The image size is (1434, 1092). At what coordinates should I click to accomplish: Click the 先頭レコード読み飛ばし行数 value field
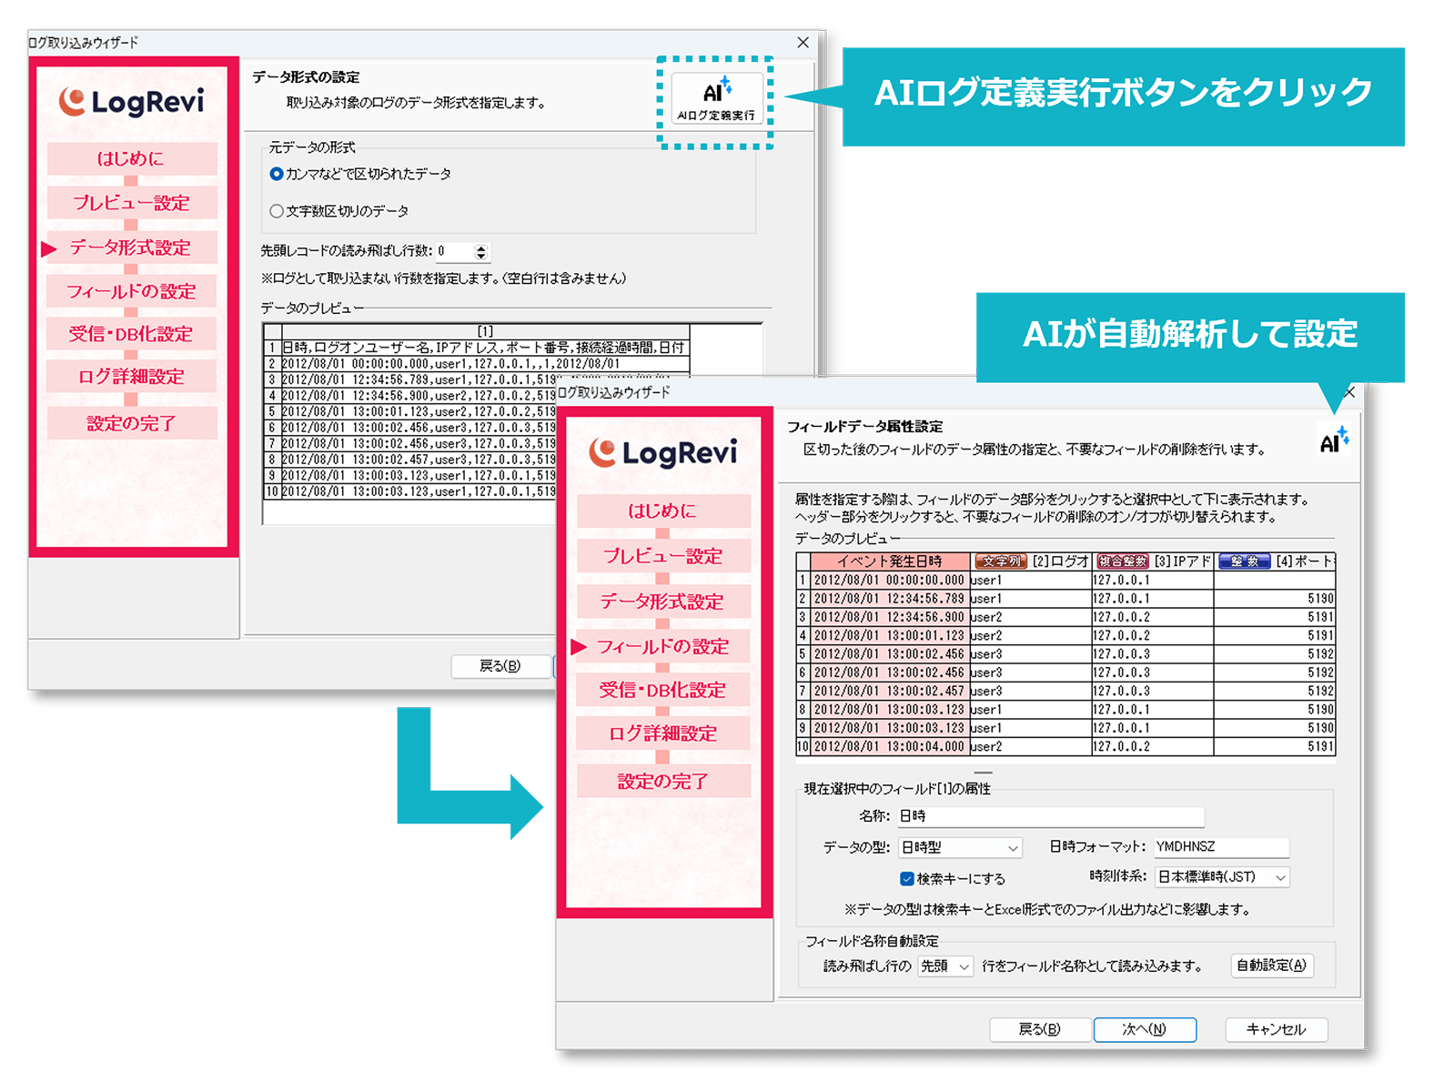pos(455,251)
